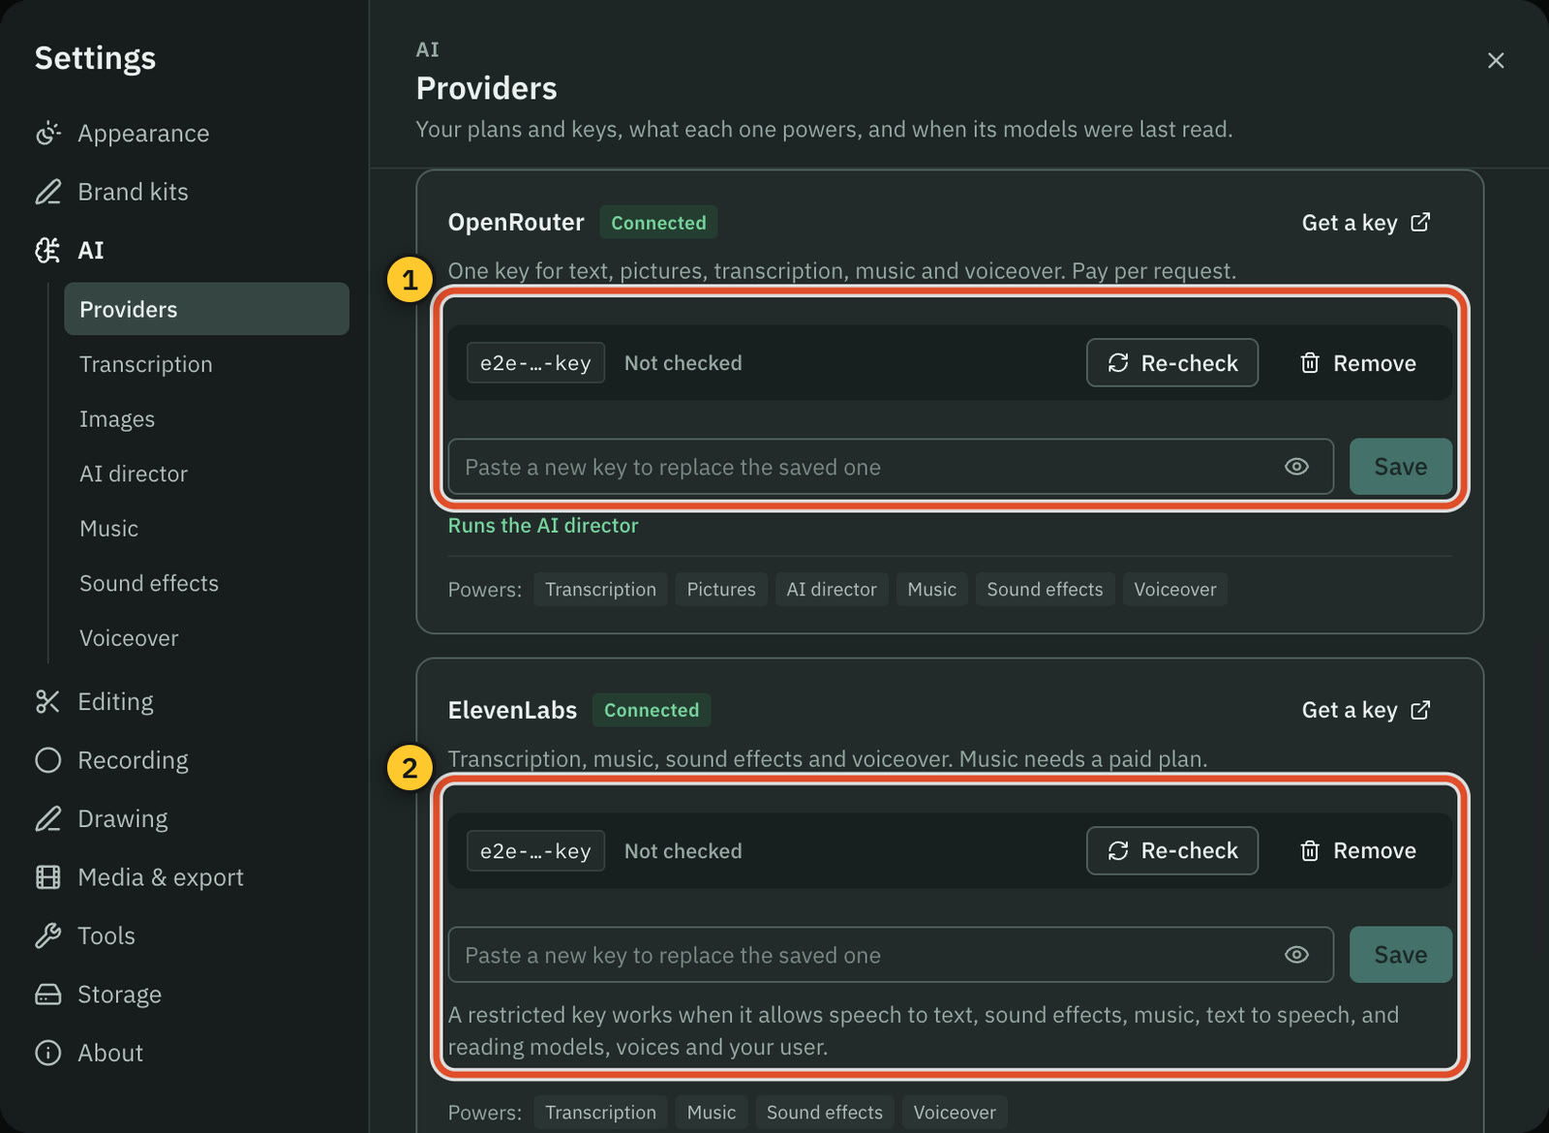Click the Media & export film icon
The image size is (1549, 1133).
tap(47, 877)
